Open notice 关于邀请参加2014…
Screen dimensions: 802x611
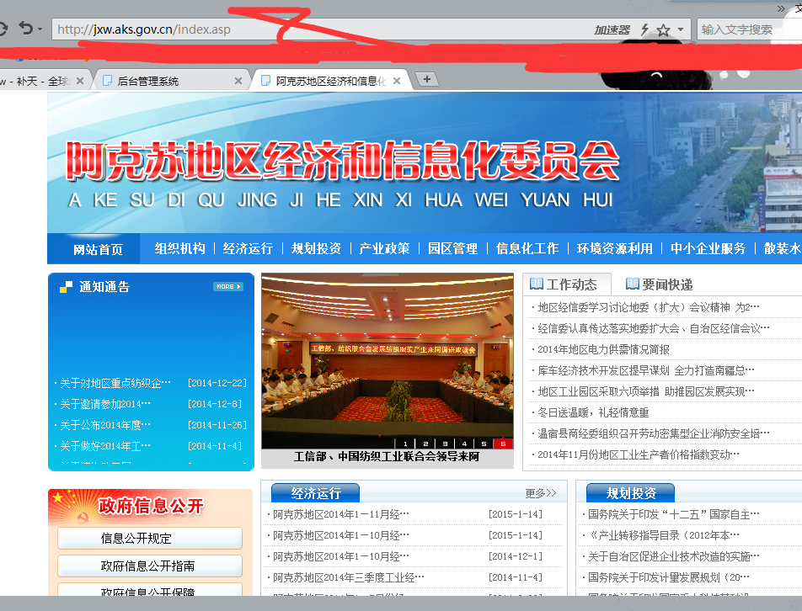(105, 404)
